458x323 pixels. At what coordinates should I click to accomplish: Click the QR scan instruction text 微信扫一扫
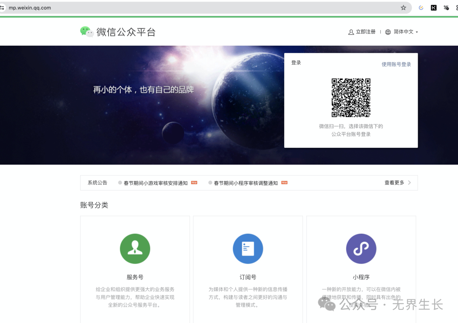click(351, 130)
